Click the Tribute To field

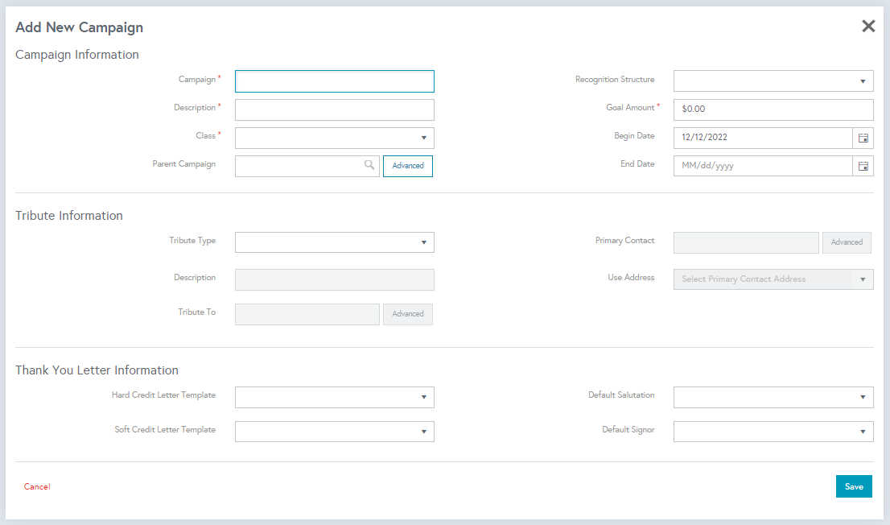pos(307,314)
